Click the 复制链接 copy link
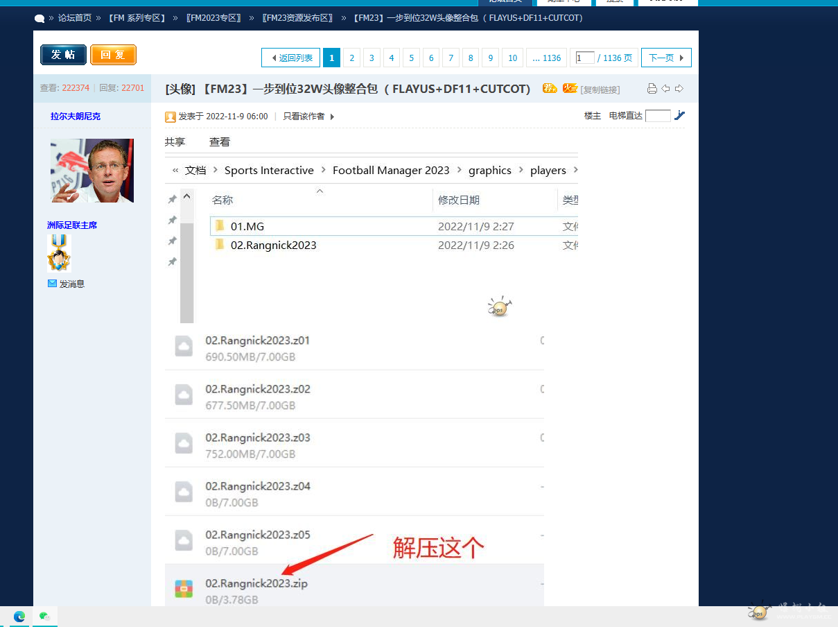Image resolution: width=838 pixels, height=627 pixels. coord(600,89)
